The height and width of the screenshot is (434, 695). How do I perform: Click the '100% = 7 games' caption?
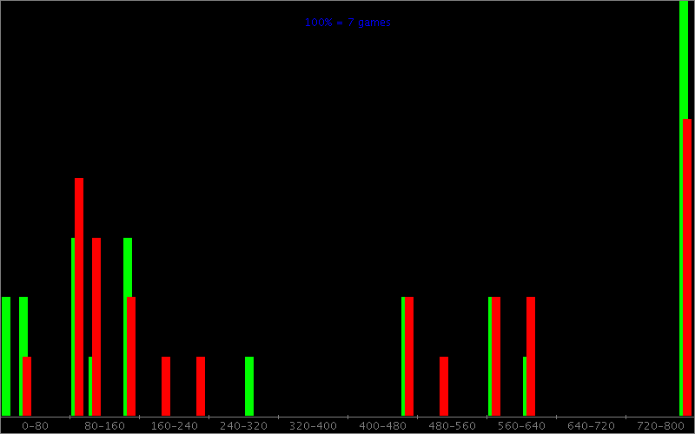click(347, 23)
